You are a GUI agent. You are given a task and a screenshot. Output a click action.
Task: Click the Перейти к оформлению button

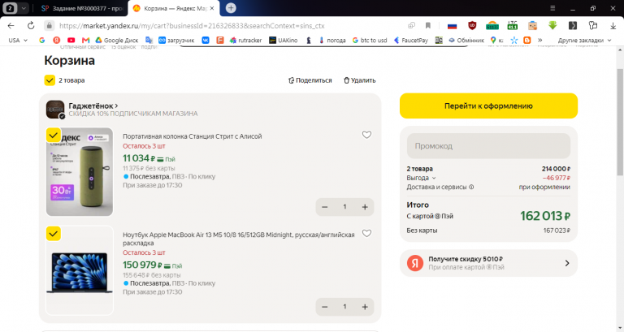pos(488,106)
